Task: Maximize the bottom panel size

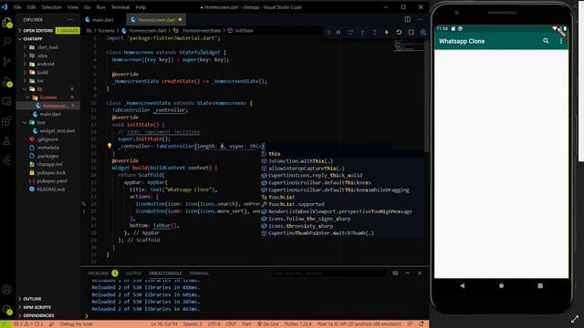Action: click(x=408, y=273)
